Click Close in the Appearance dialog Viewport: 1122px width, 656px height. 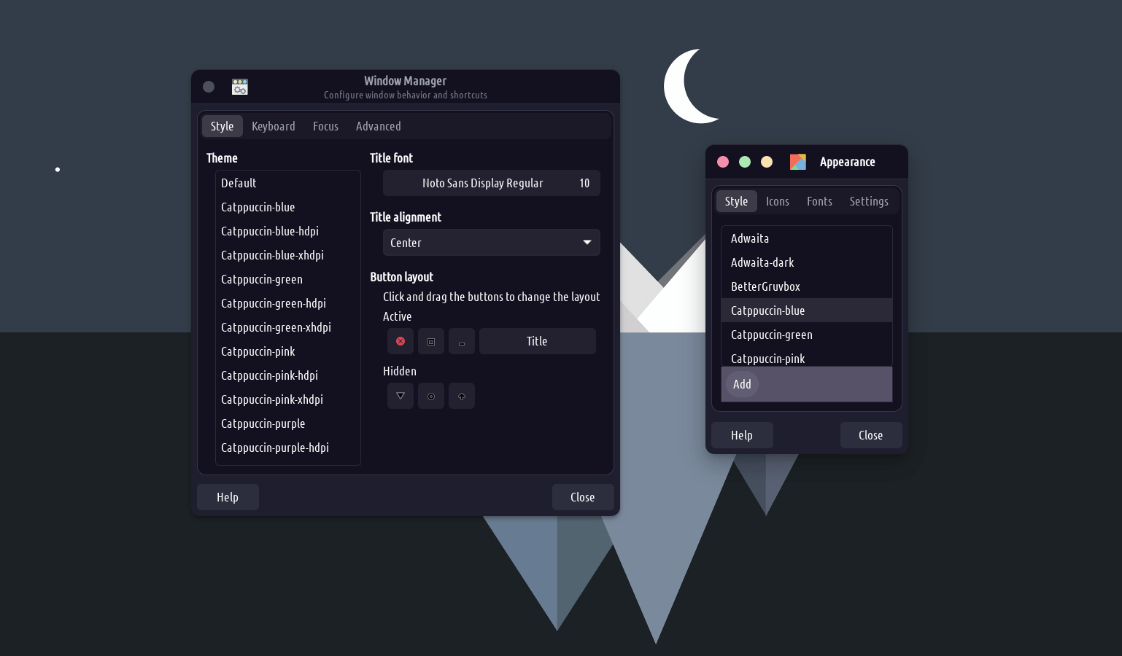(870, 435)
